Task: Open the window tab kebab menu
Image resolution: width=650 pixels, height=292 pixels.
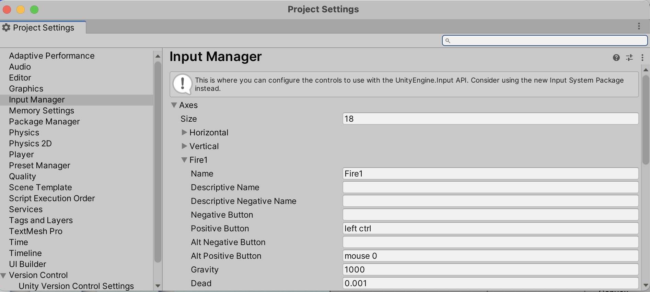Action: [639, 26]
